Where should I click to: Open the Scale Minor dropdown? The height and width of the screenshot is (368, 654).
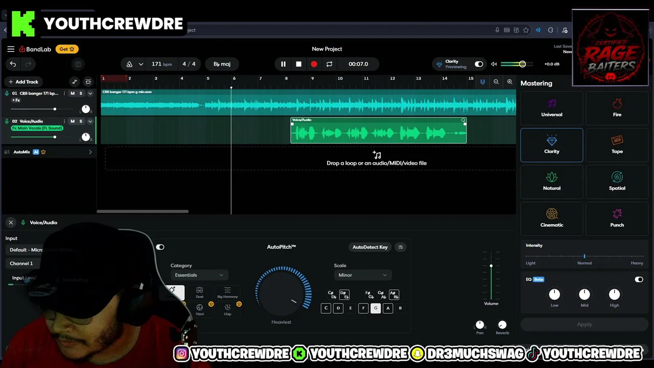(362, 275)
